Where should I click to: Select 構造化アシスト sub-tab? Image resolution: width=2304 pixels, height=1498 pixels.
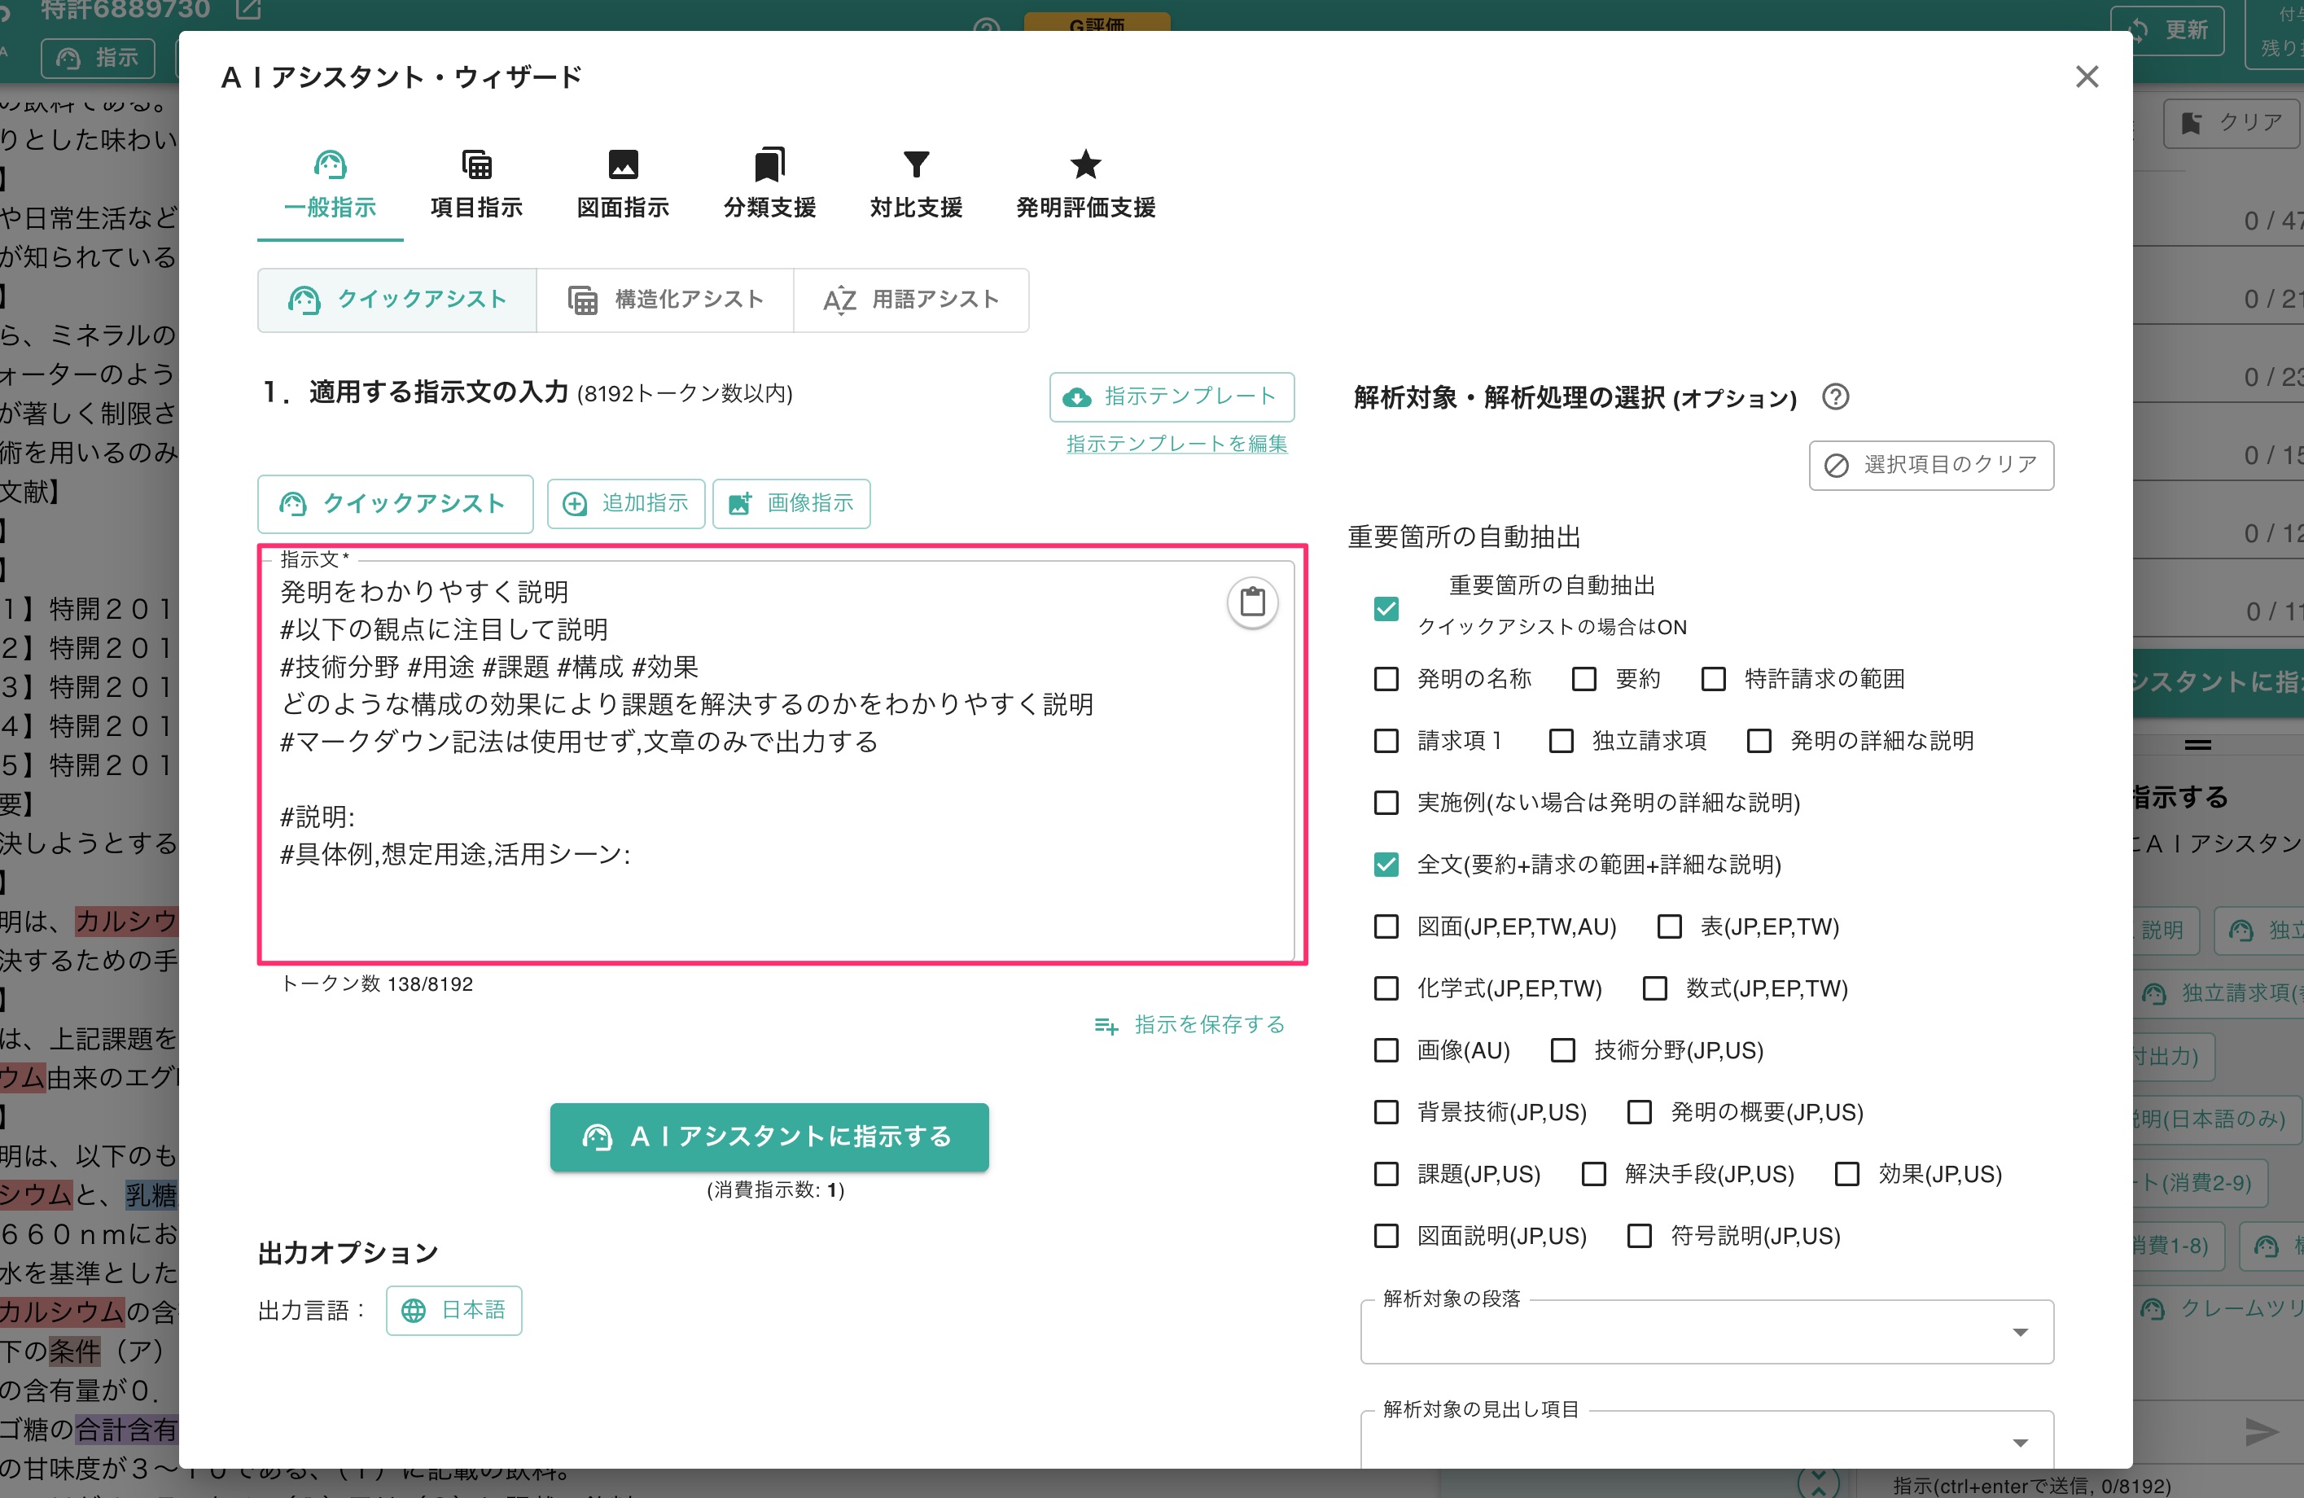click(666, 300)
